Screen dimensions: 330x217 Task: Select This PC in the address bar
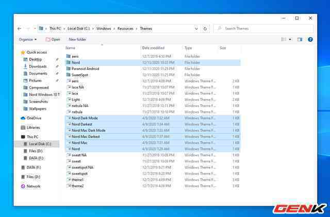[x=55, y=29]
